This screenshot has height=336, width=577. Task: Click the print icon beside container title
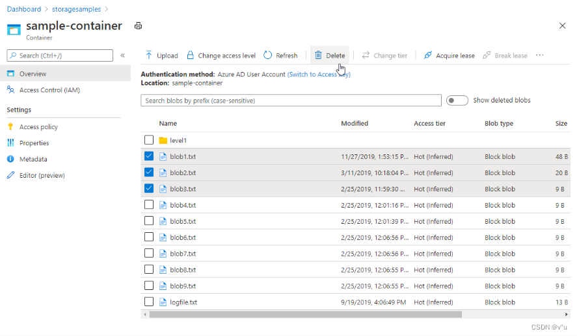pos(138,26)
